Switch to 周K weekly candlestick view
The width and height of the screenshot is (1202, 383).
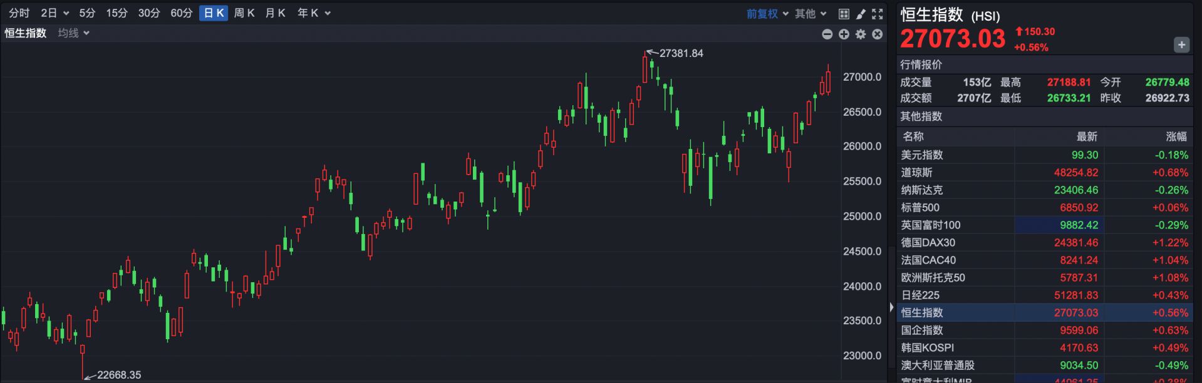[244, 13]
